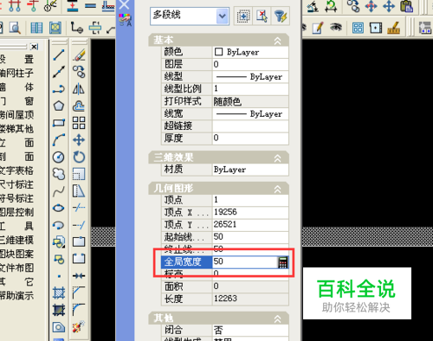The image size is (433, 341).
Task: Click the paste clipboard icon in top toolbar
Action: (407, 6)
